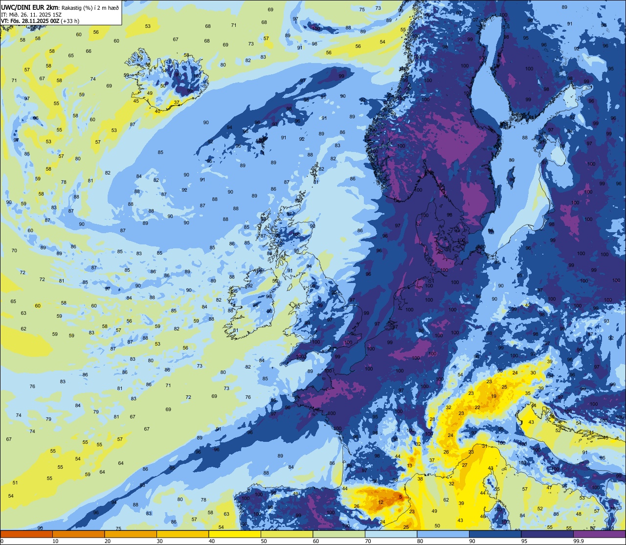Click the medium blue 90–95 legend swatch

495,534
